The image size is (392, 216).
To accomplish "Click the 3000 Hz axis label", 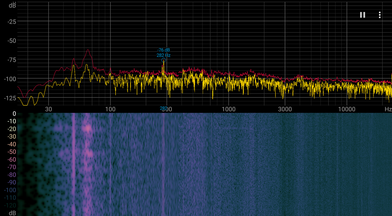I will (x=285, y=109).
